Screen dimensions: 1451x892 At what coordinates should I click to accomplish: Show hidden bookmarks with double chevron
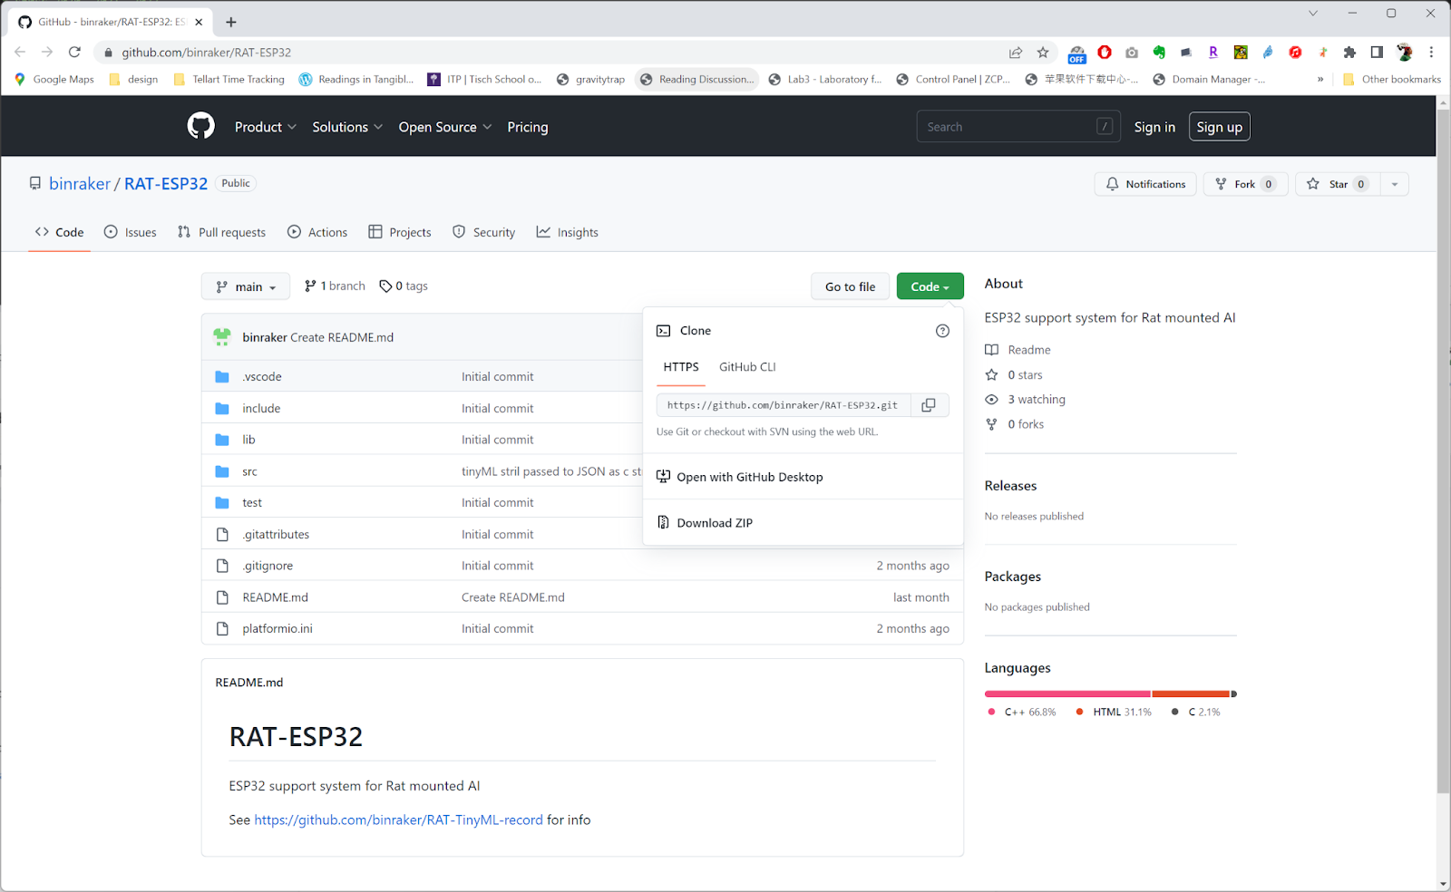[1320, 80]
